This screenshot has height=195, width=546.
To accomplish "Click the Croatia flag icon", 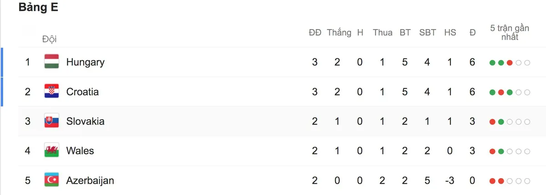I will pos(51,91).
